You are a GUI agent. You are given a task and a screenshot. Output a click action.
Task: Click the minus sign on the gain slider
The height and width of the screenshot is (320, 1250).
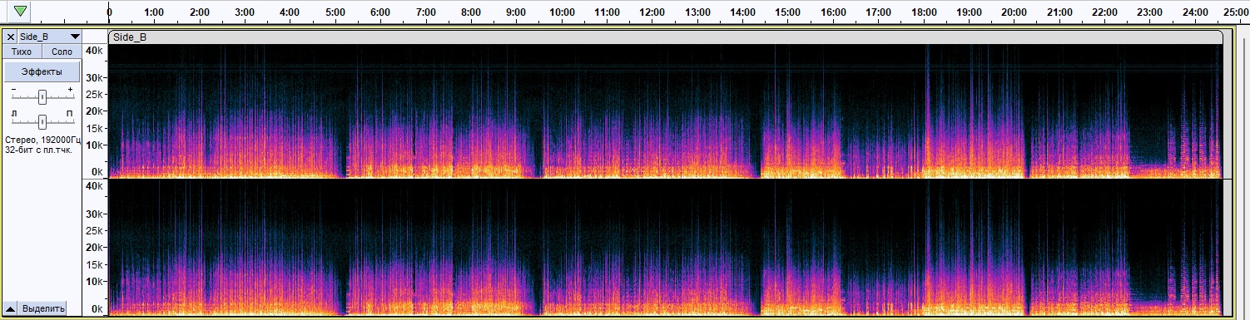tap(12, 89)
